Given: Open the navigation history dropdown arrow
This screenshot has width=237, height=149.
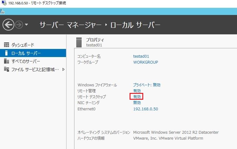Looking at the screenshot, I should (26, 25).
